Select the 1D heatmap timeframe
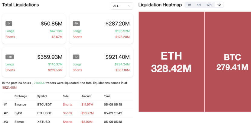The image size is (251, 126). tap(219, 5)
